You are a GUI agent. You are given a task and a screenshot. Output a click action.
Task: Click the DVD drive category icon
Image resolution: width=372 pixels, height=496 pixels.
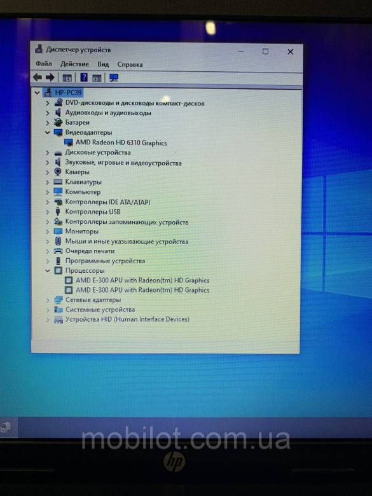(x=59, y=103)
